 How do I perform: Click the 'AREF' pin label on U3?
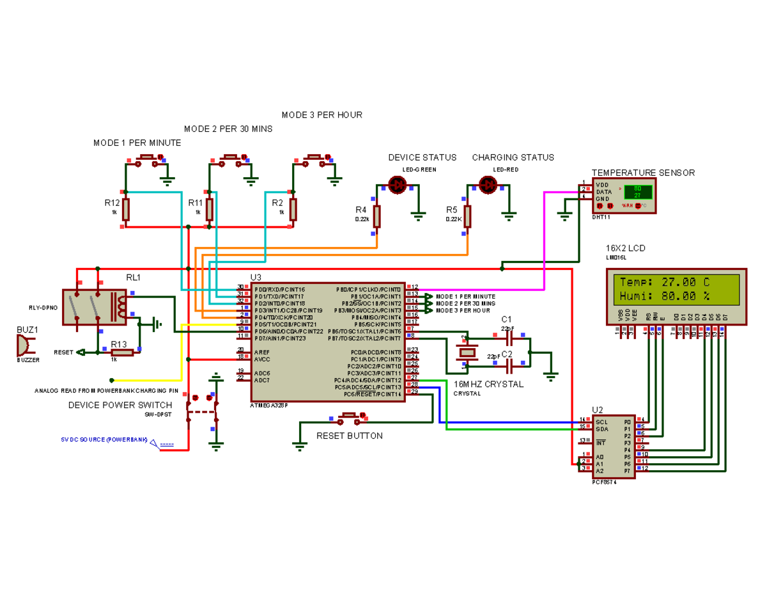tap(261, 352)
